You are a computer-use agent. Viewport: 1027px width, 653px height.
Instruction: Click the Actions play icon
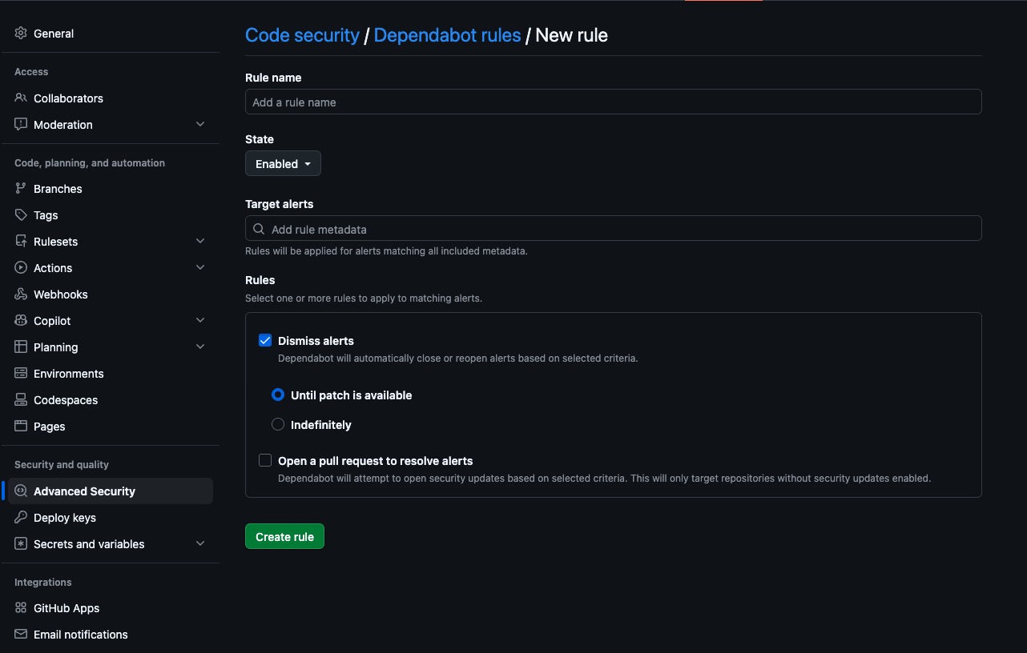tap(21, 268)
